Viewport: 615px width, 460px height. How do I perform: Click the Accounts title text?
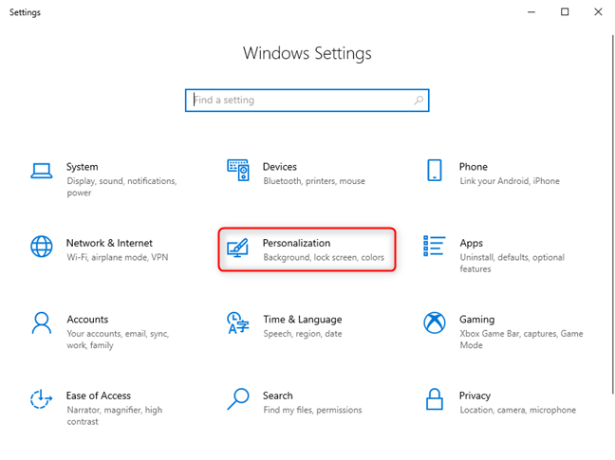87,320
